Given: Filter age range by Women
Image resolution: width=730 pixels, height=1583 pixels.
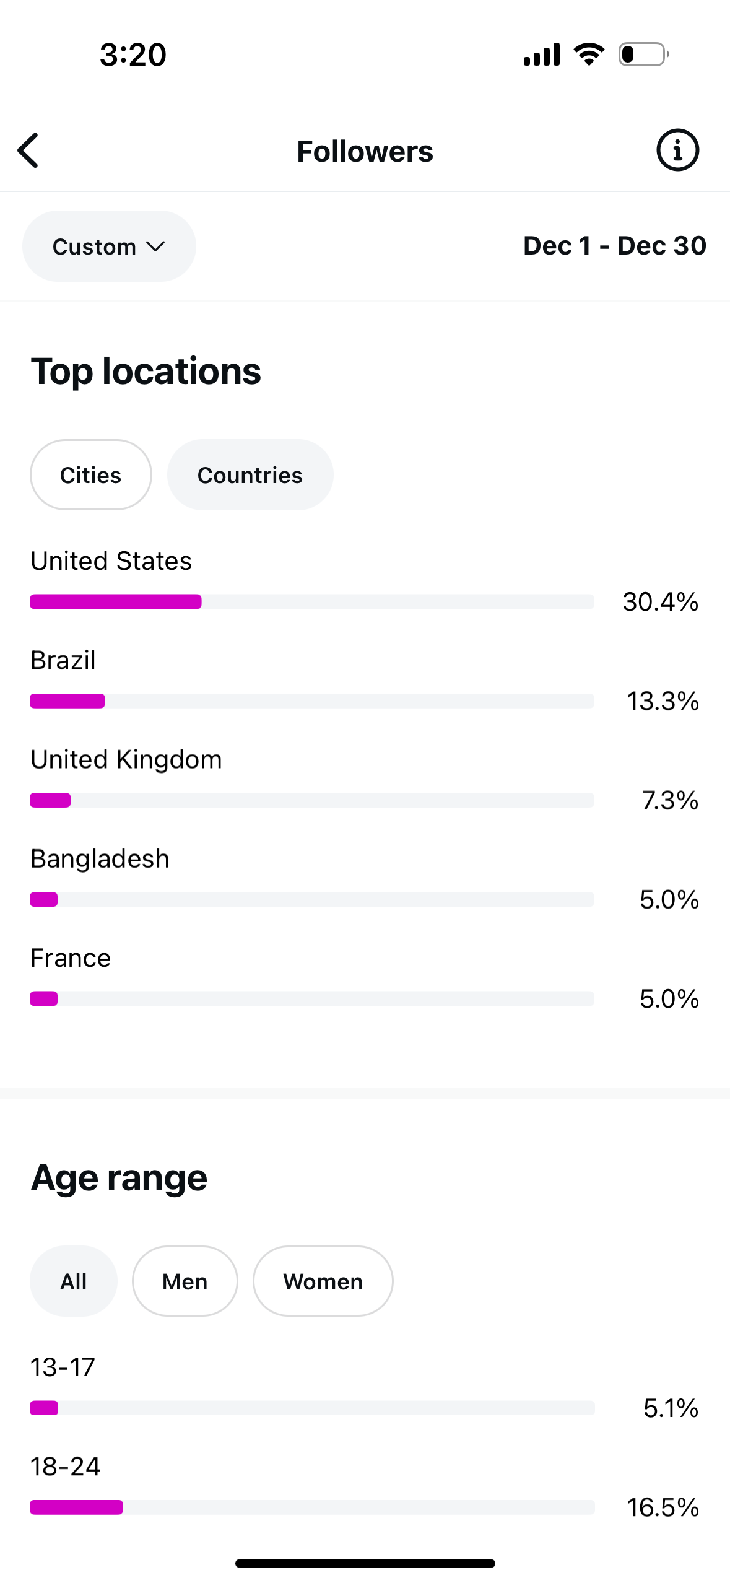Looking at the screenshot, I should [323, 1281].
